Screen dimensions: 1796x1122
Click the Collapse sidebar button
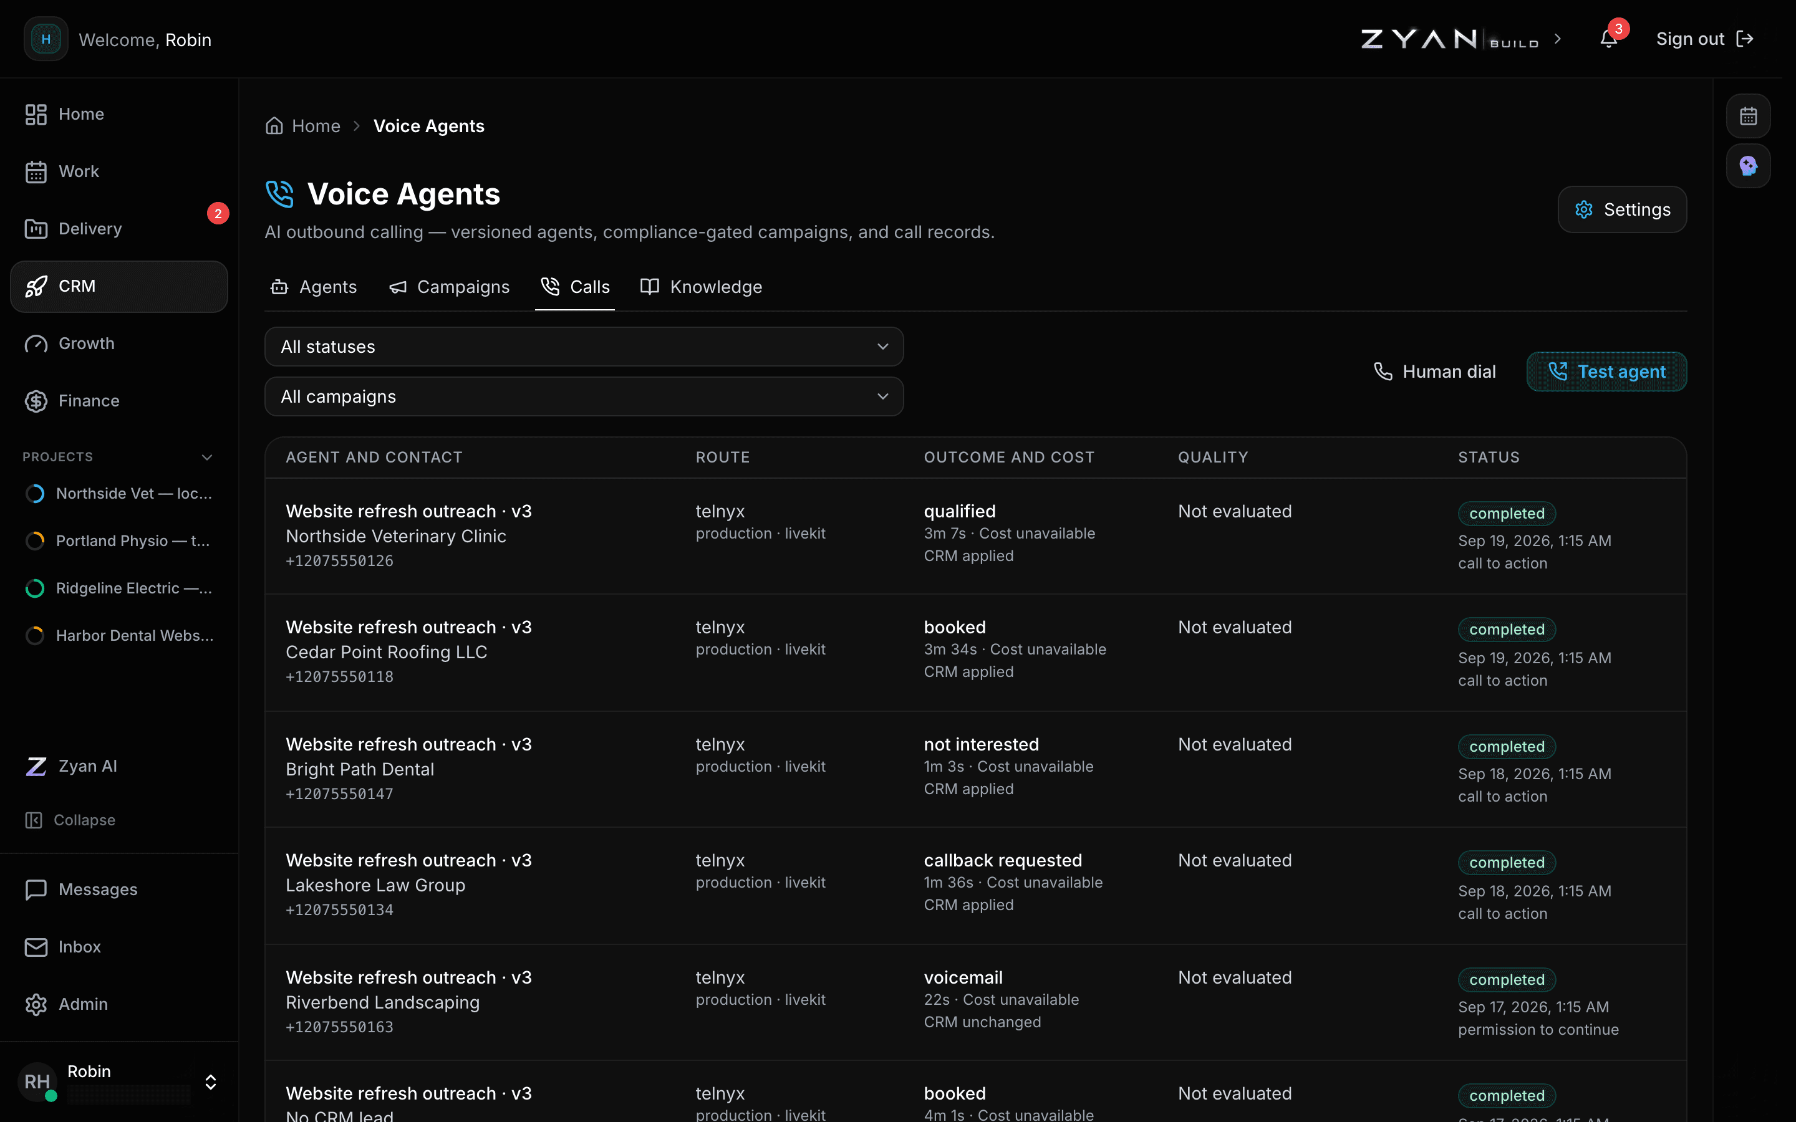point(70,820)
